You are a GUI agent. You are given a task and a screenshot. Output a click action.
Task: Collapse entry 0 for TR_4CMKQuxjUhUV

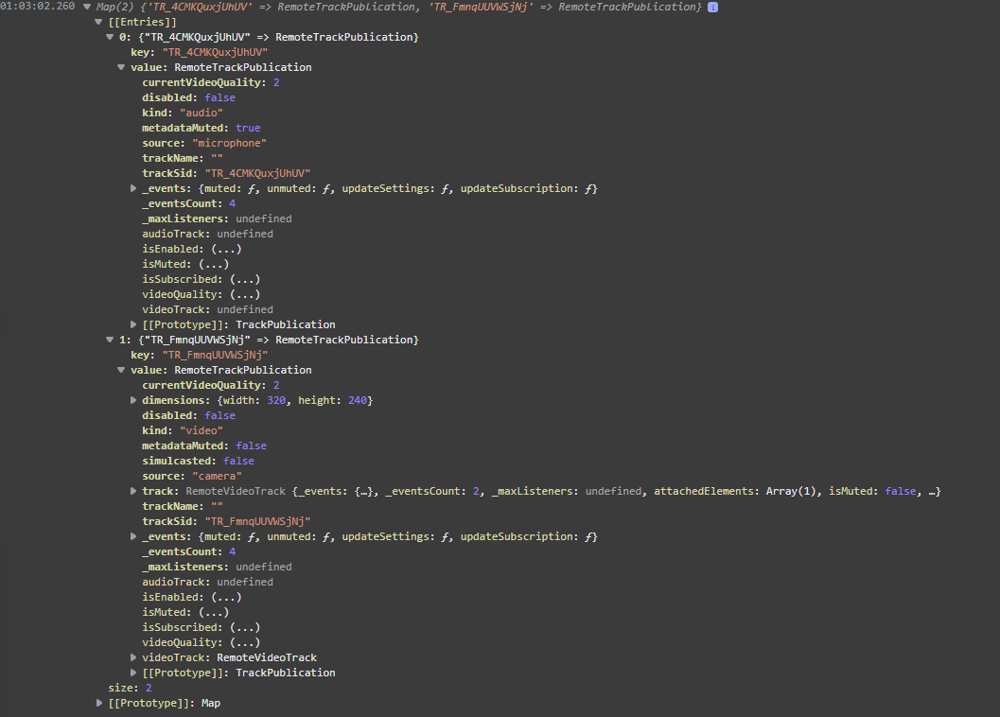click(110, 37)
